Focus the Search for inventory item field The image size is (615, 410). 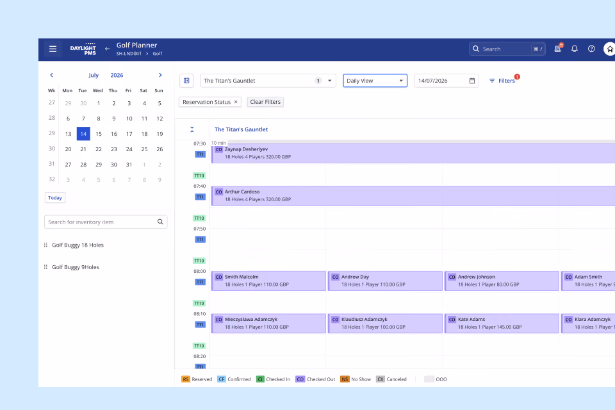(106, 222)
